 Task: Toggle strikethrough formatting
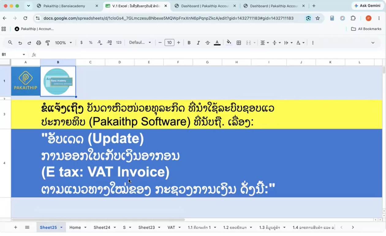[208, 43]
